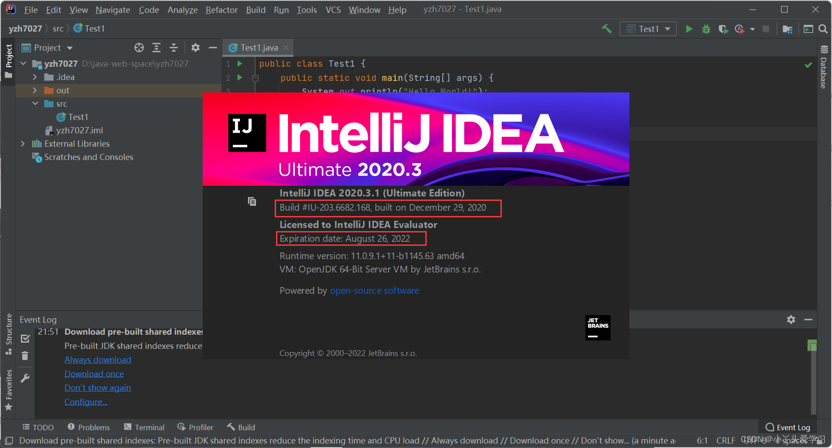Open Database side panel
832x448 pixels.
824,67
